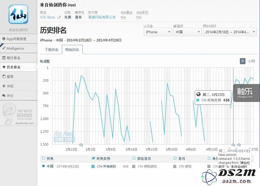Select 历史排名 sidebar item

(19, 67)
